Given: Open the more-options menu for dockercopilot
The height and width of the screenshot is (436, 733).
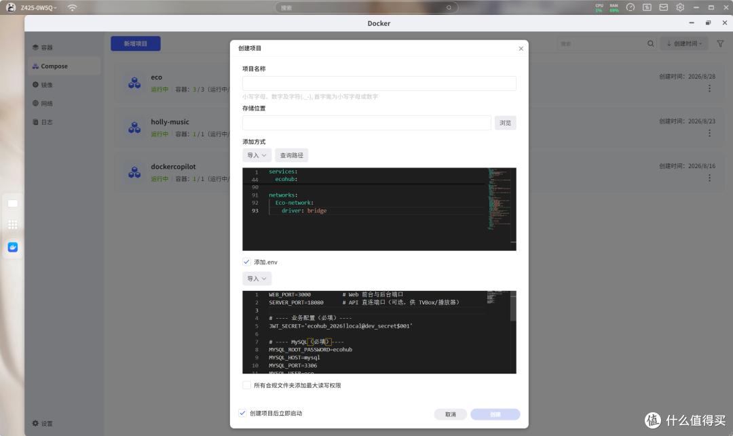Looking at the screenshot, I should coord(709,178).
